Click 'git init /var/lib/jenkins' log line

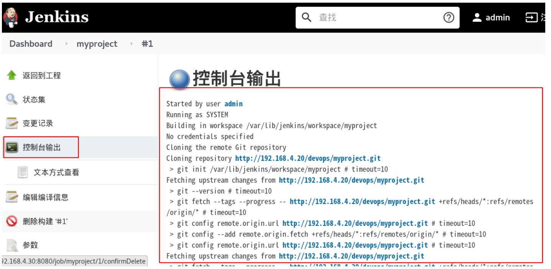click(279, 169)
